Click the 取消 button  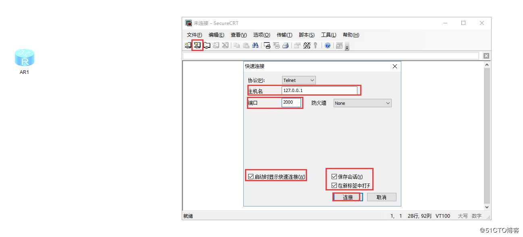click(382, 197)
